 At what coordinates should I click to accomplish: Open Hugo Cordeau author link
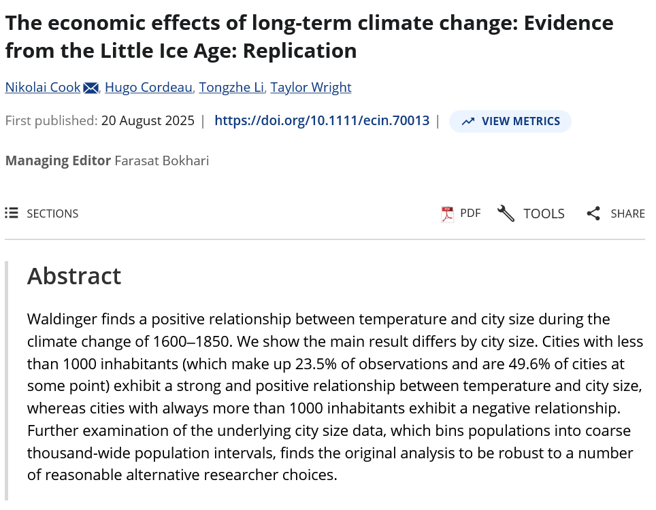148,88
